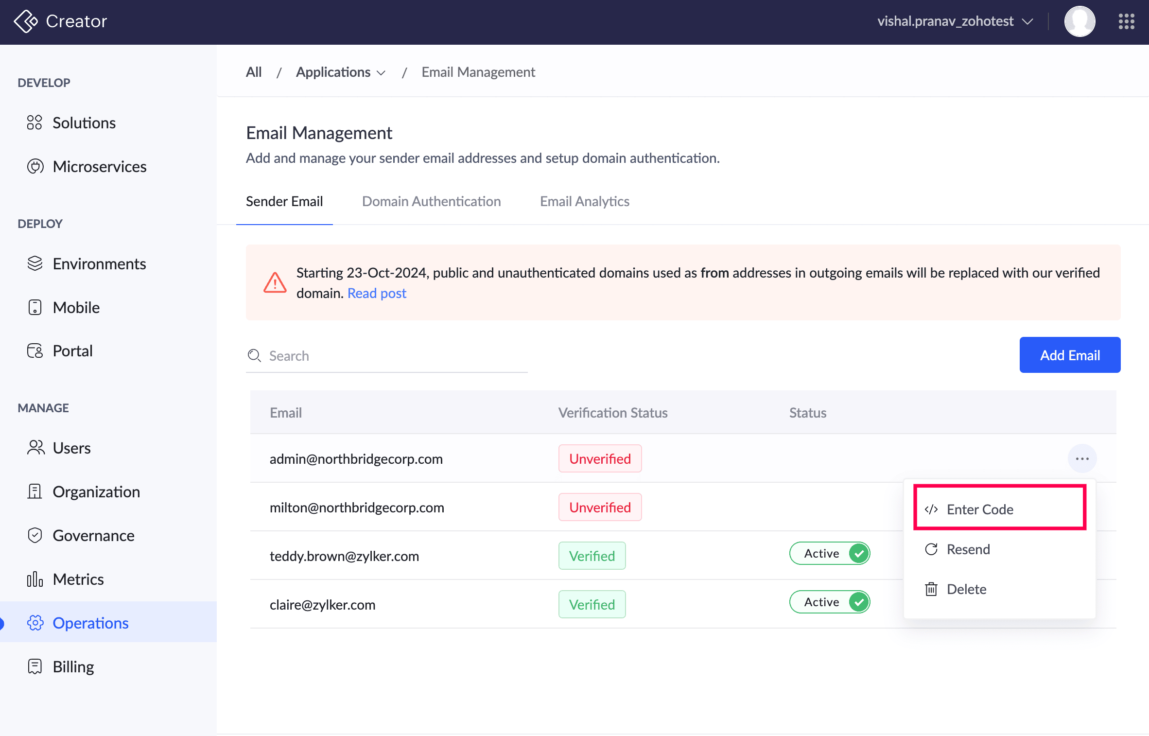Expand the Applications breadcrumb dropdown

pos(340,72)
